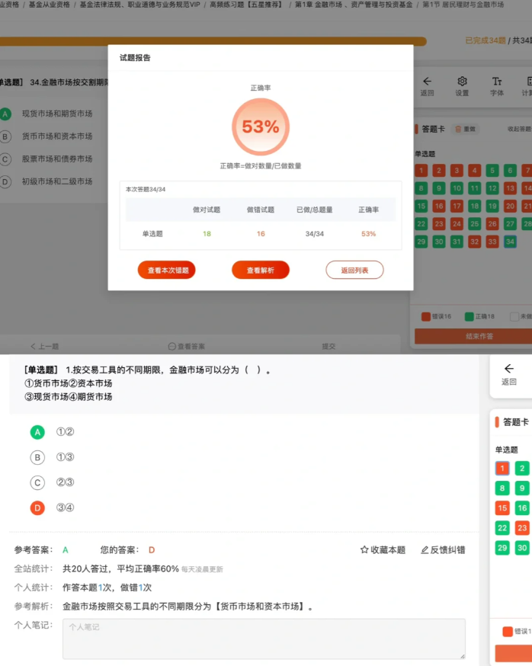532x666 pixels.
Task: Click the green 正确18 legend swatch
Action: tap(469, 317)
